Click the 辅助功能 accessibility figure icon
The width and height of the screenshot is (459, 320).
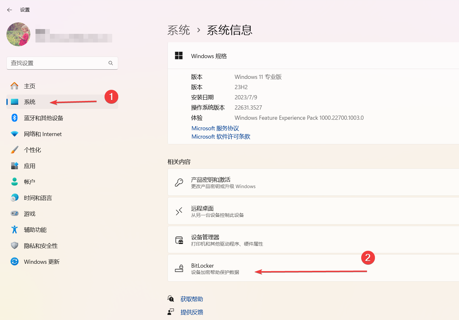point(14,230)
